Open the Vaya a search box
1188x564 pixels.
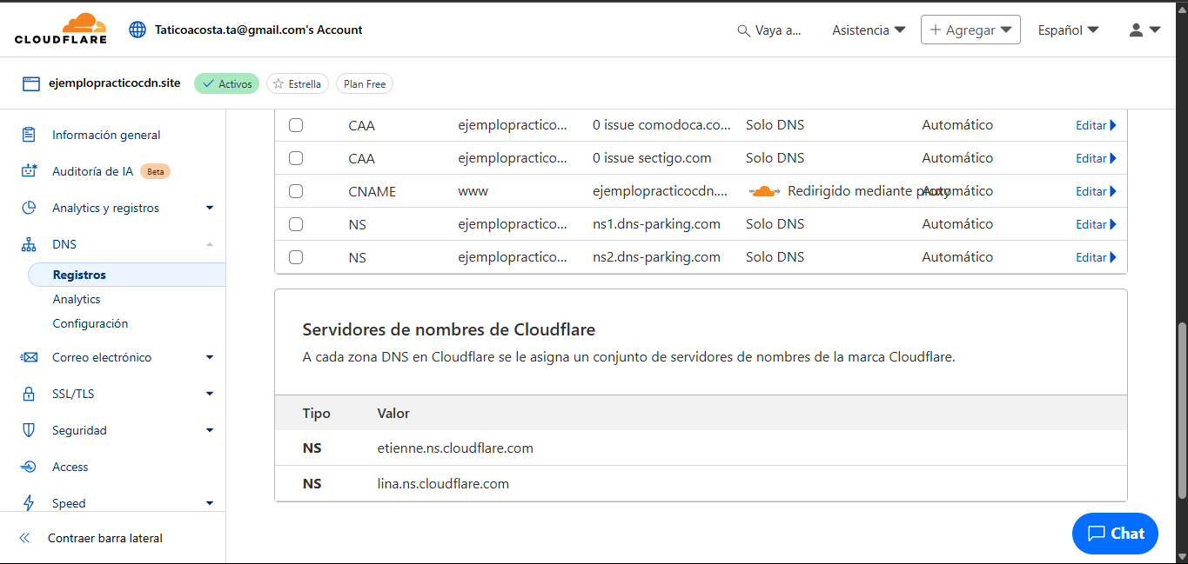[x=769, y=30]
